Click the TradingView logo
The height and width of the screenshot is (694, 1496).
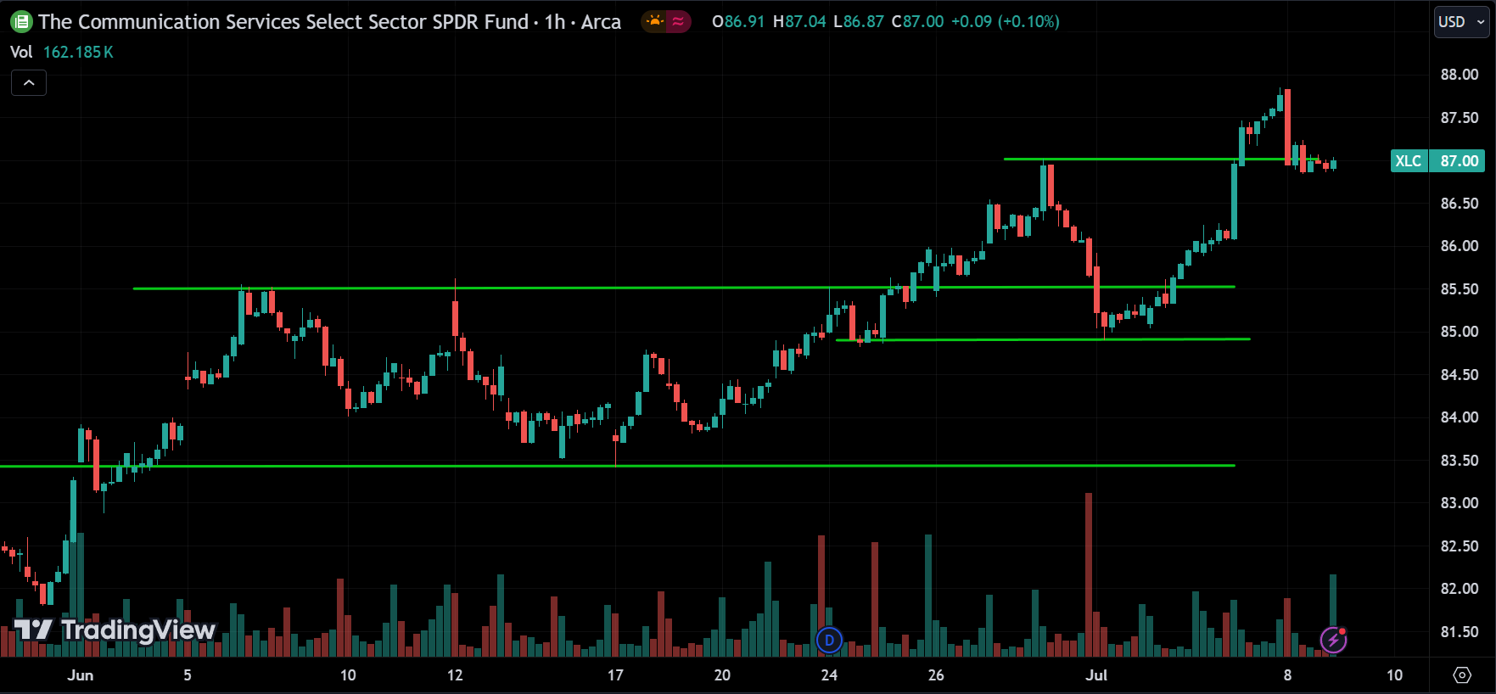pos(115,630)
